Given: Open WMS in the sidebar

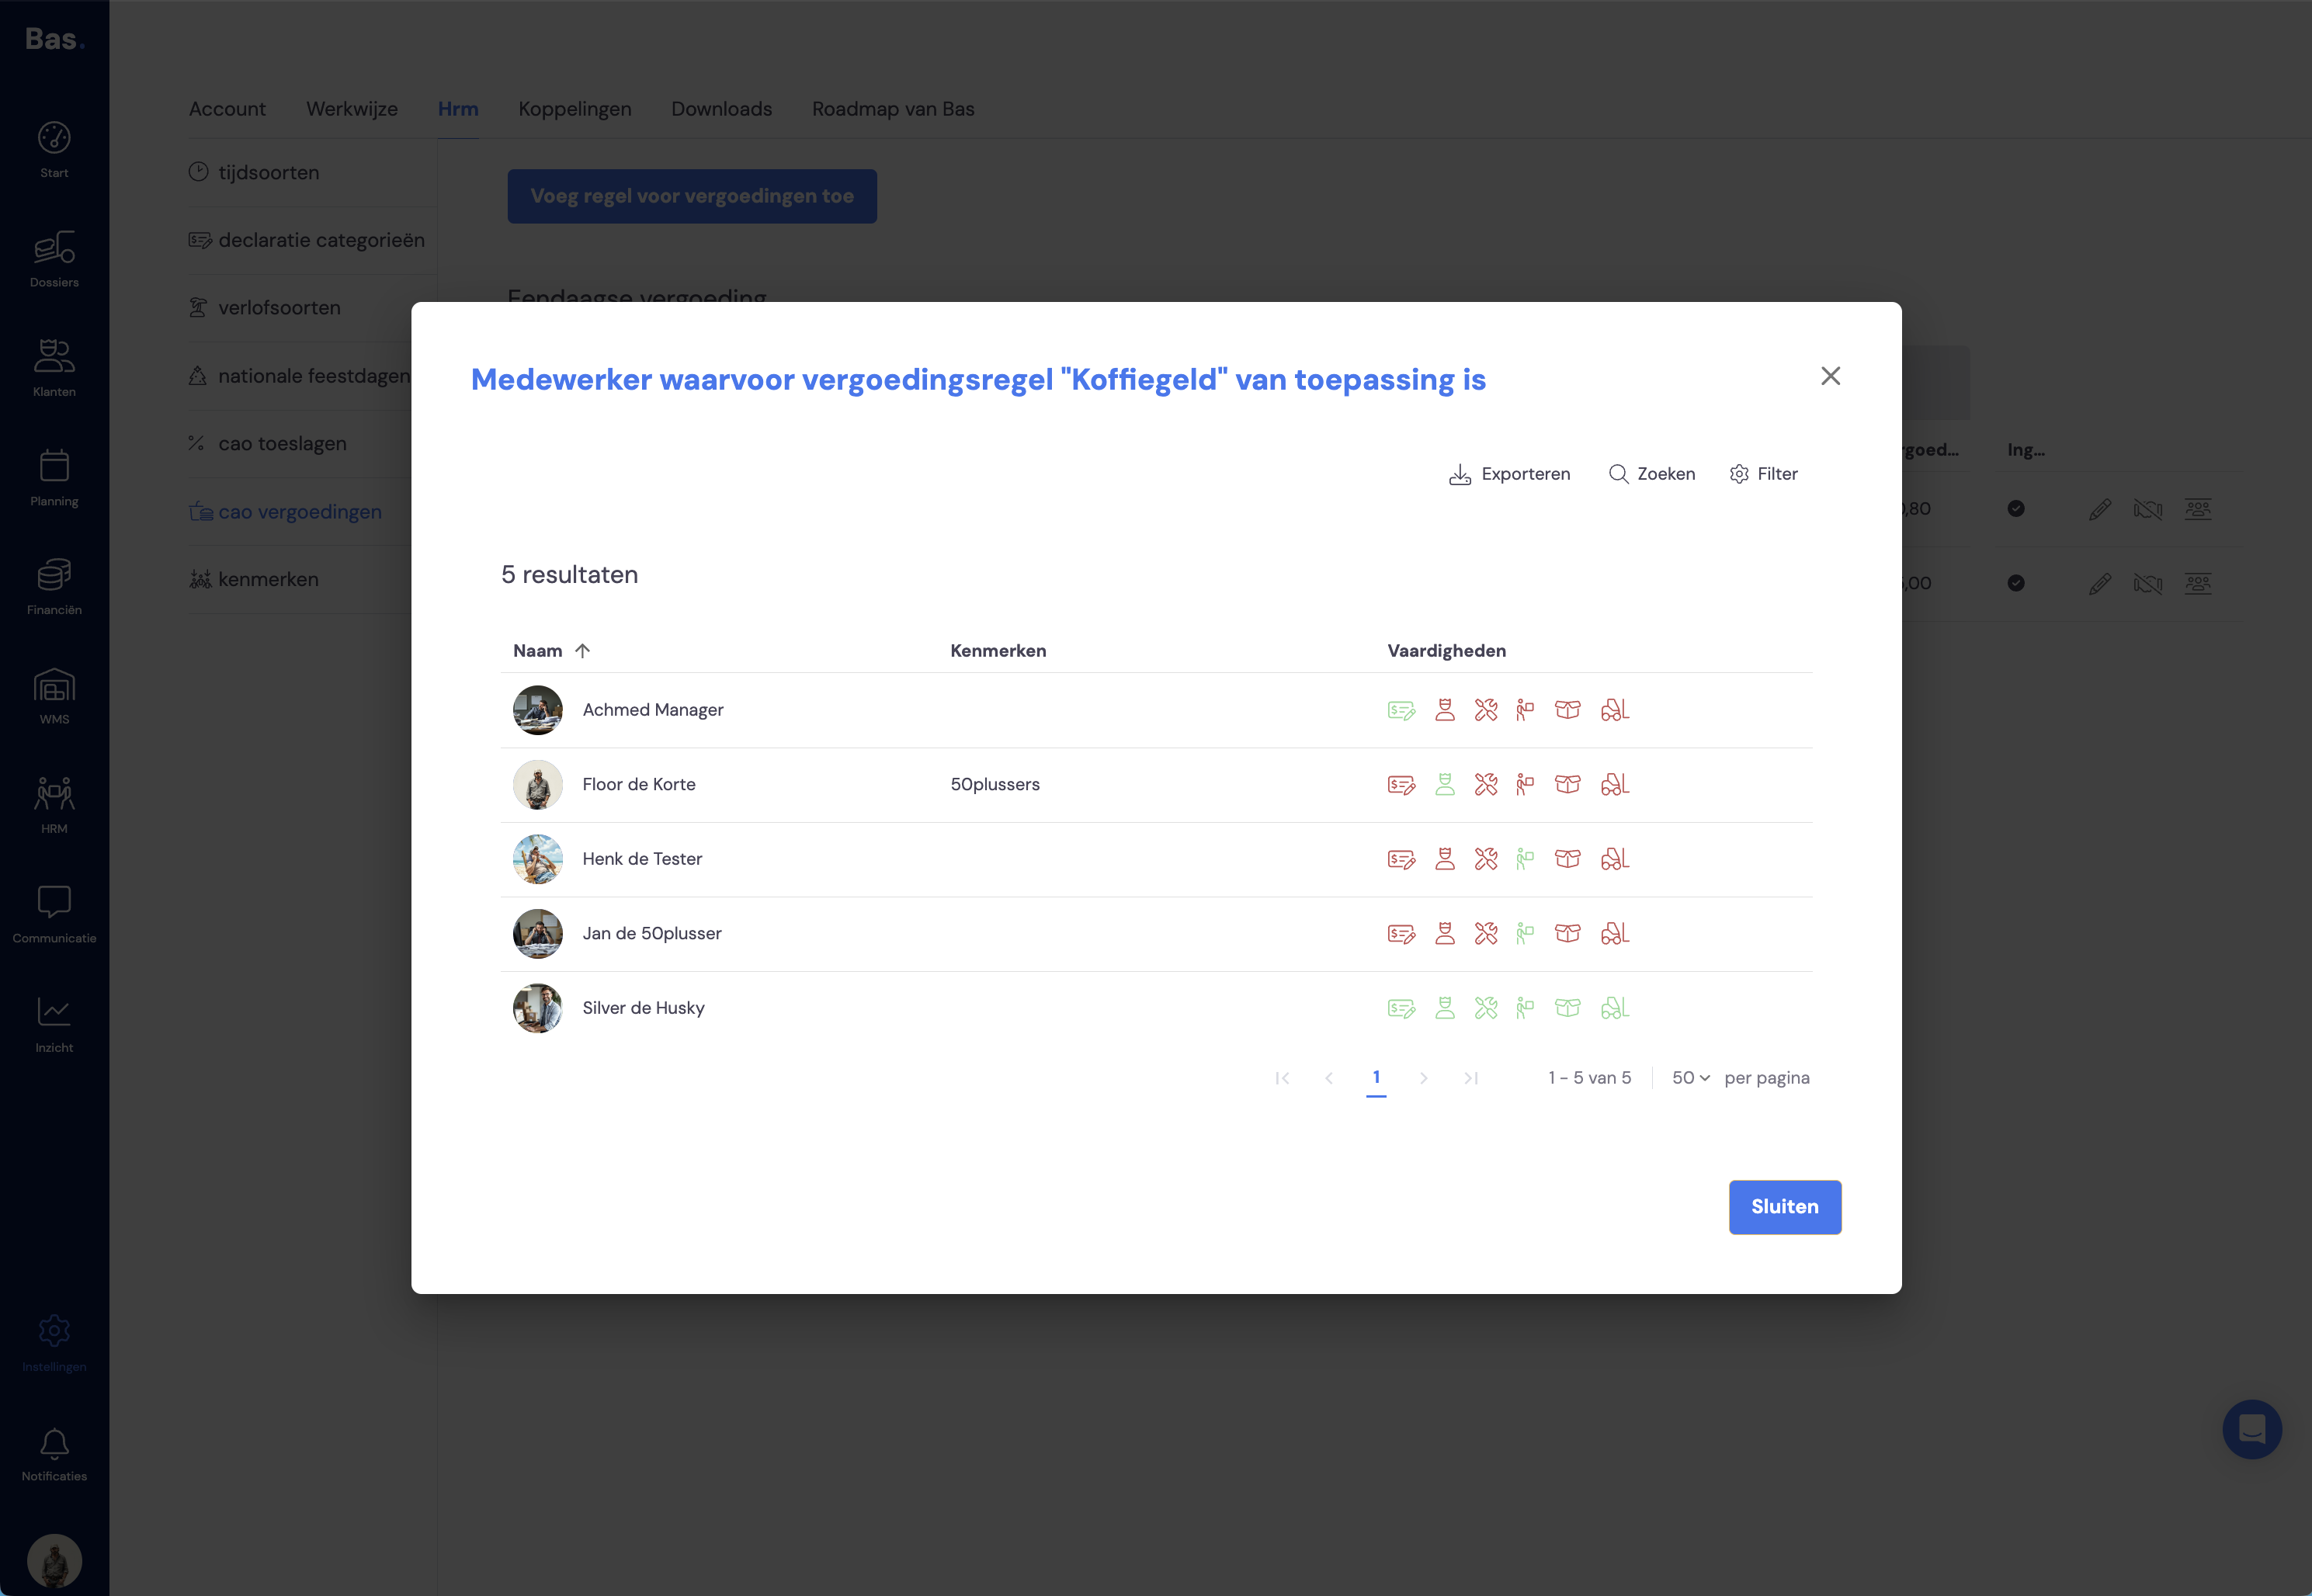Looking at the screenshot, I should click(54, 697).
